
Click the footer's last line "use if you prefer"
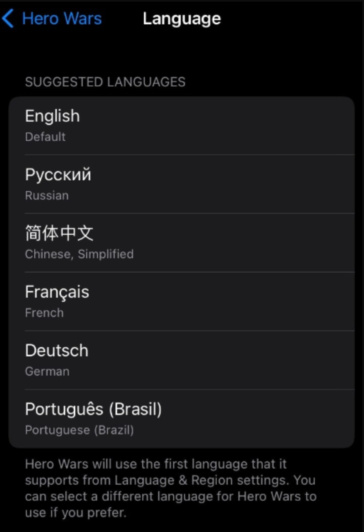point(75,513)
